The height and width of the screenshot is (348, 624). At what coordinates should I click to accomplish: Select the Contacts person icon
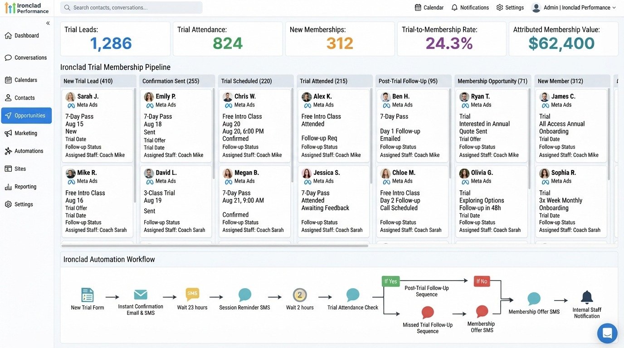coord(8,98)
